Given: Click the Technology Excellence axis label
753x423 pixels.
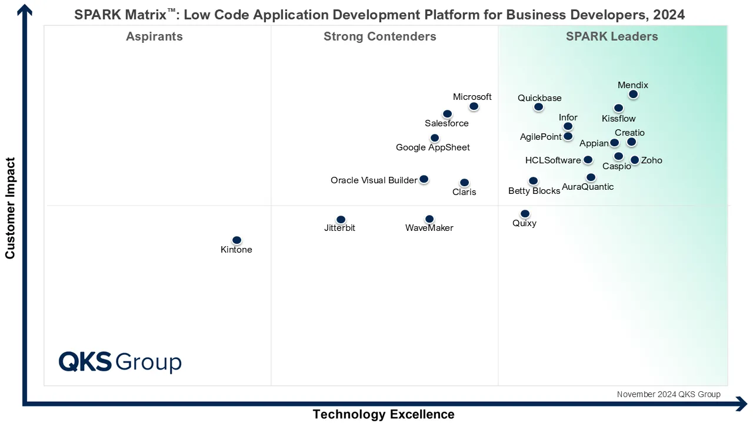Looking at the screenshot, I should click(x=384, y=414).
